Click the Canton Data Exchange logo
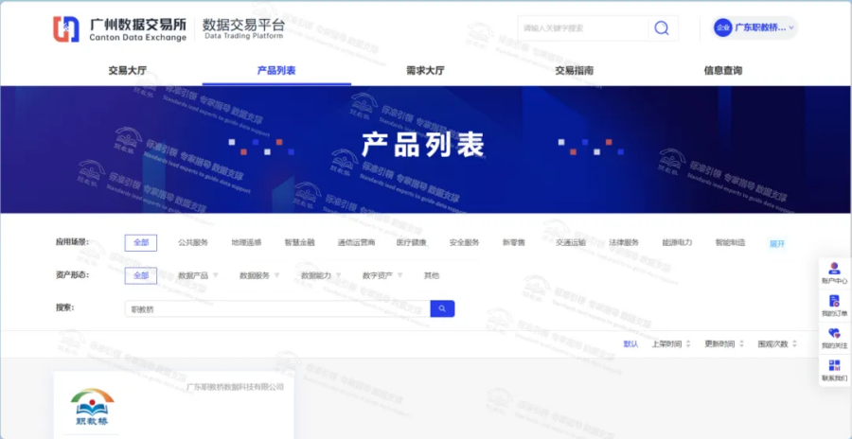Viewport: 852px width, 439px height. [x=119, y=29]
